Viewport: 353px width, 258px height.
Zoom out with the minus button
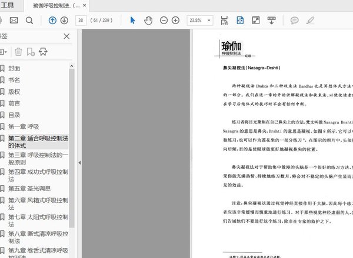point(164,21)
